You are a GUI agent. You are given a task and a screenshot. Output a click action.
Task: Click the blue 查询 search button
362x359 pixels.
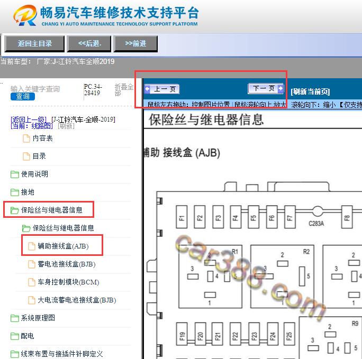click(x=23, y=96)
